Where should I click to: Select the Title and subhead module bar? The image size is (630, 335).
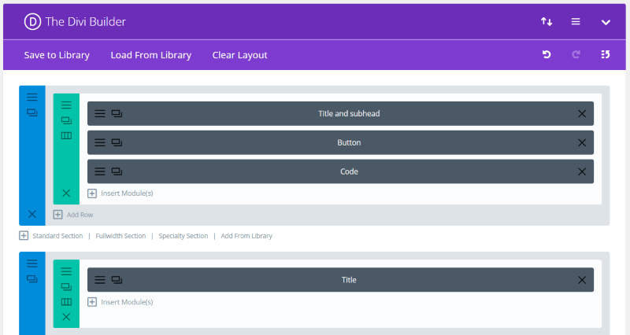341,113
